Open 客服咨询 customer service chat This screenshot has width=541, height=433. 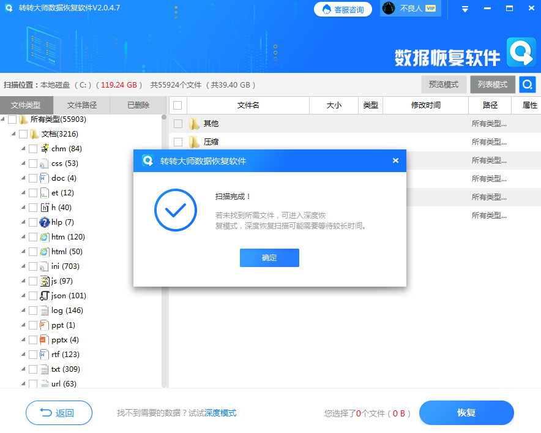[x=343, y=9]
